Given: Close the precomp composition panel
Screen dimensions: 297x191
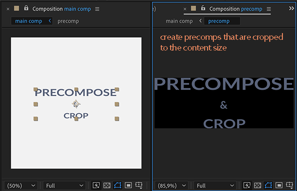Looking at the screenshot, I should coord(185,9).
